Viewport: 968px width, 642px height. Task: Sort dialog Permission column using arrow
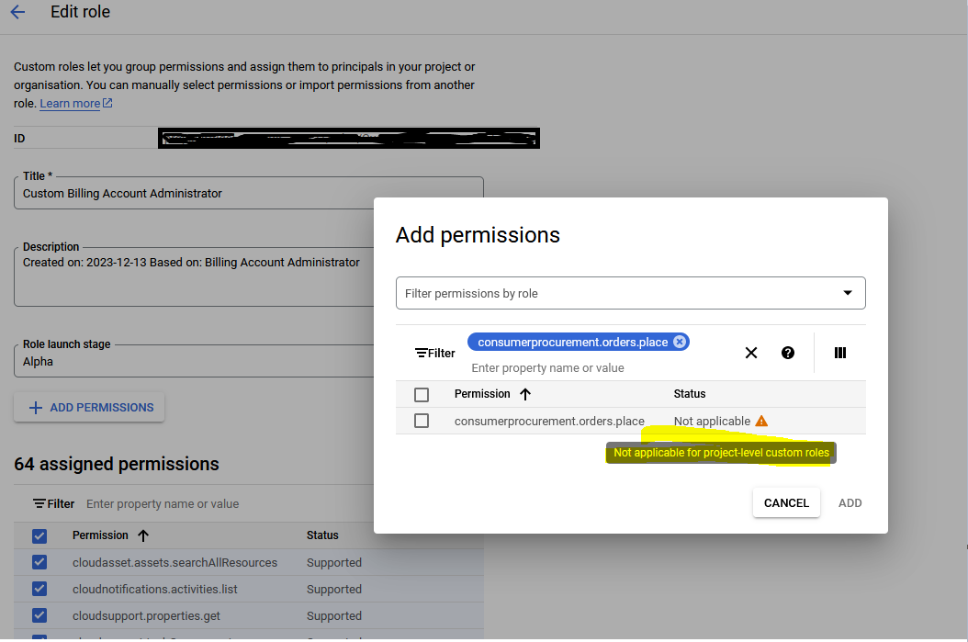click(x=525, y=394)
